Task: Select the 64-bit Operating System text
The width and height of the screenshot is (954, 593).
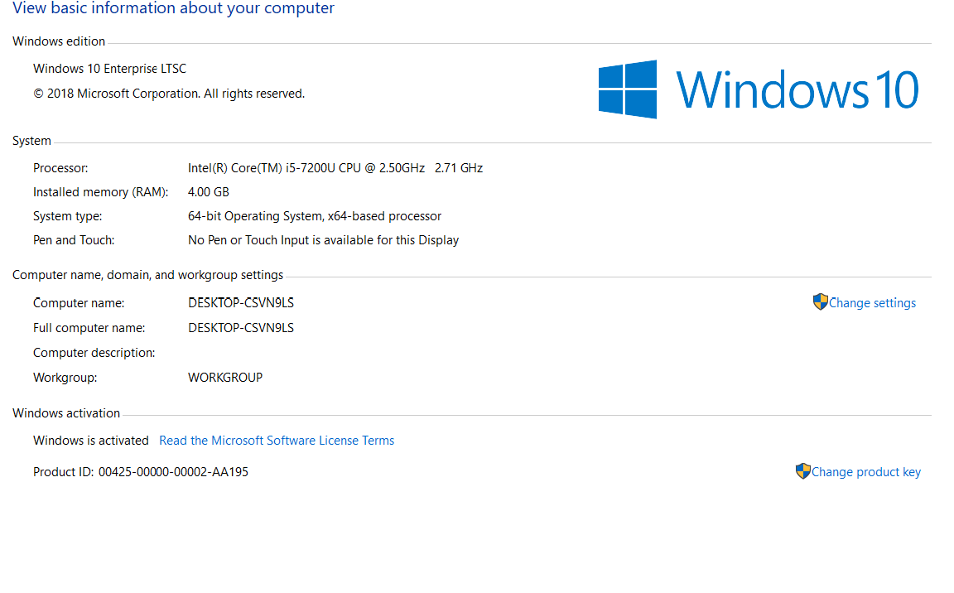Action: coord(315,216)
